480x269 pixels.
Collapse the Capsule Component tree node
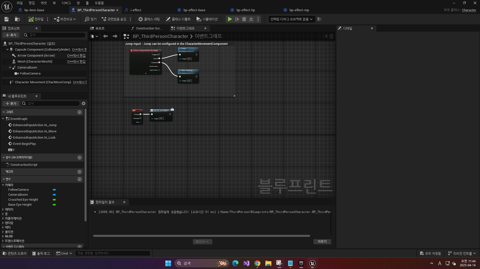8,50
